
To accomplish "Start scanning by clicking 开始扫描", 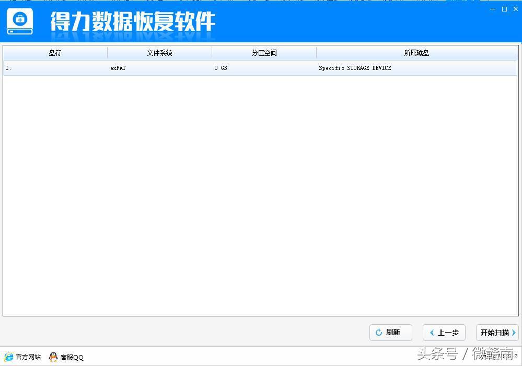I will (x=496, y=333).
